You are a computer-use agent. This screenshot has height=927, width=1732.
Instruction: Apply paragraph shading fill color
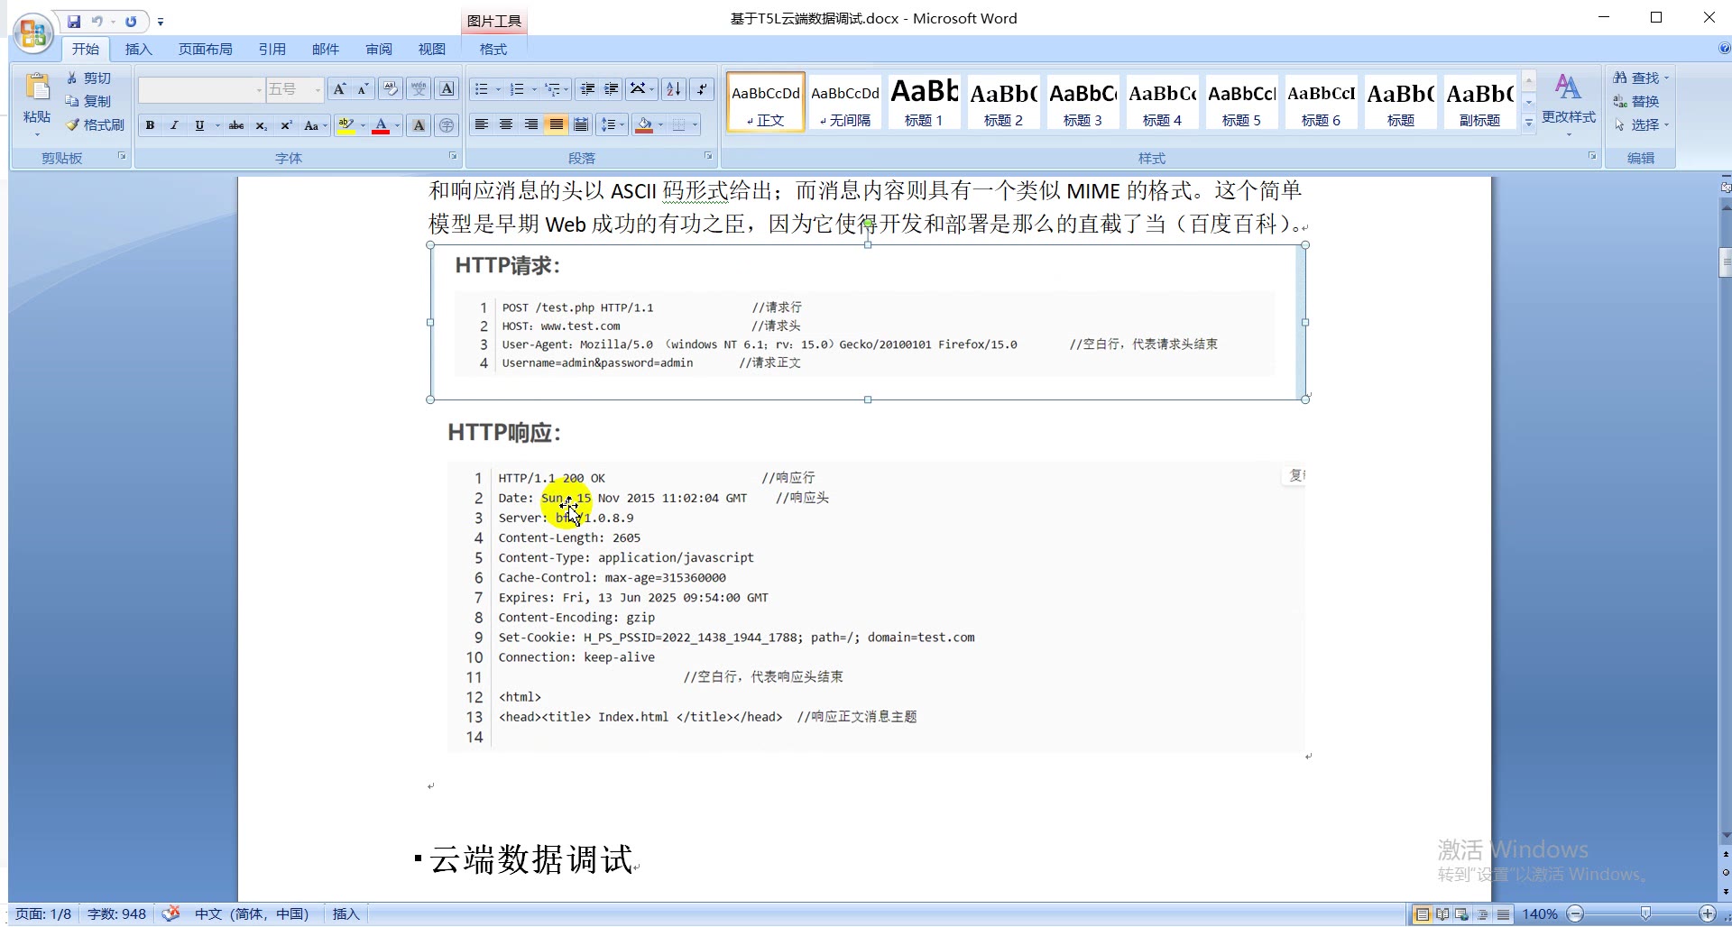point(644,124)
